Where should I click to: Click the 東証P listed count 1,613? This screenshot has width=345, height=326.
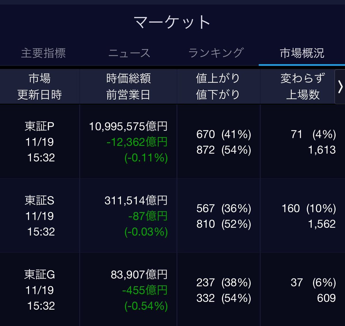(322, 150)
